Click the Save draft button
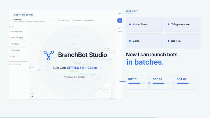The image size is (210, 118). pos(63,21)
